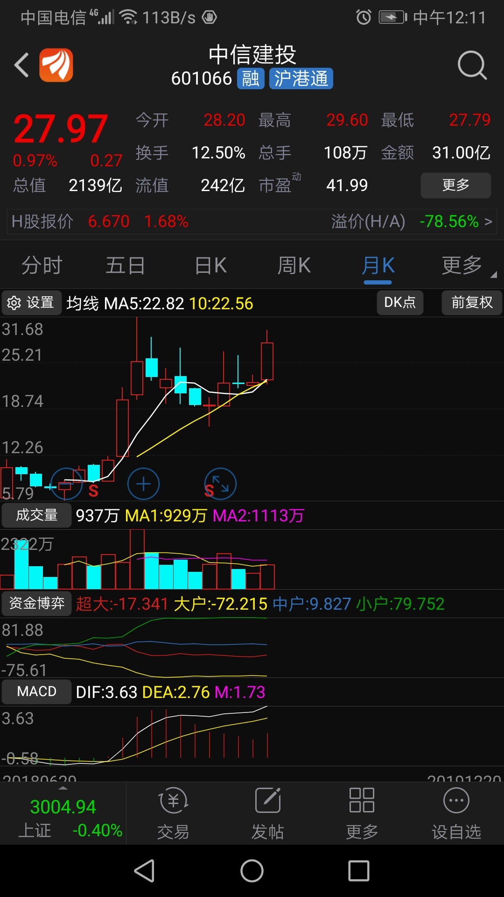504x897 pixels.
Task: Switch MACD indicator panel
Action: 36,691
